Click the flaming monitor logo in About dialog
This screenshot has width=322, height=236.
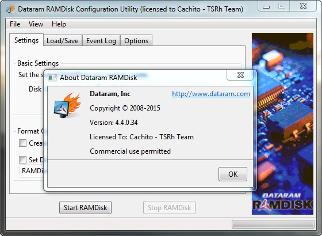[67, 105]
